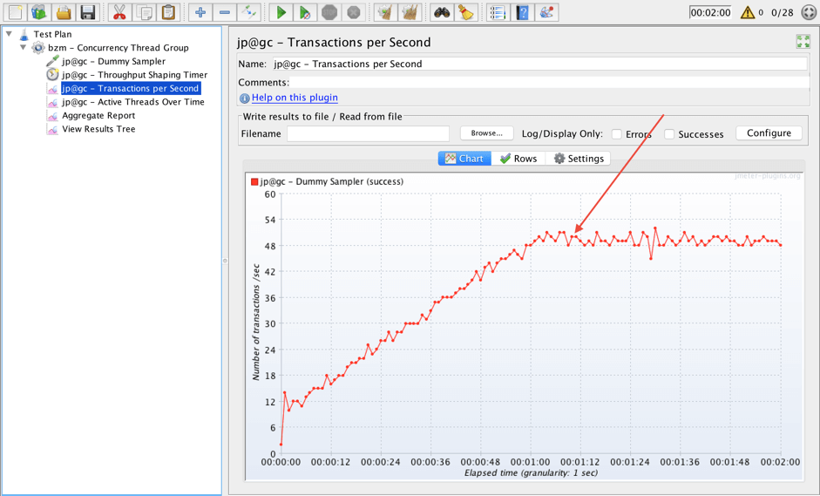Enable the Successes only checkbox

(x=669, y=134)
